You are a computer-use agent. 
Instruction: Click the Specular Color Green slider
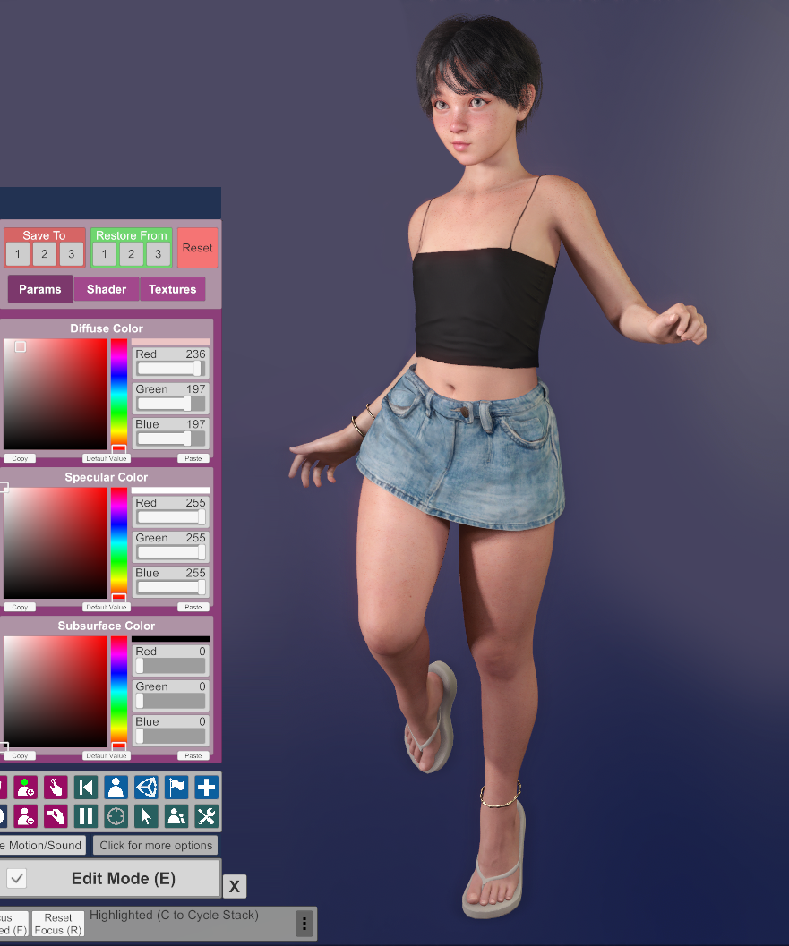171,552
